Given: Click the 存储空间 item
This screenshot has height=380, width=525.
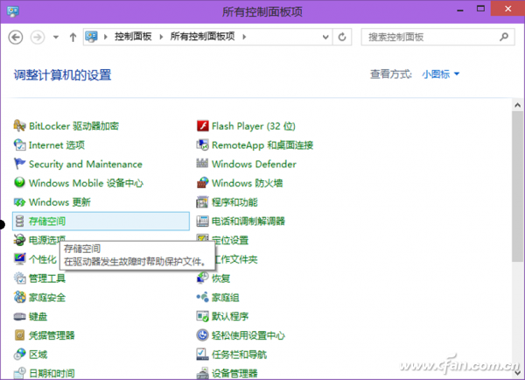Looking at the screenshot, I should 47,222.
